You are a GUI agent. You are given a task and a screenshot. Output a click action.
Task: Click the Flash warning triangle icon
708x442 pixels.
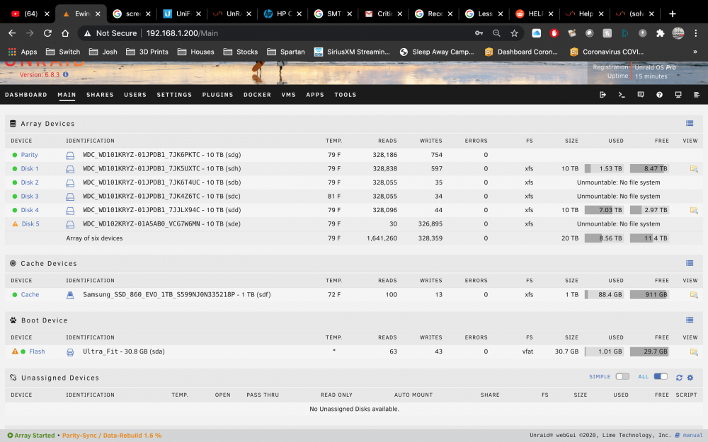click(15, 351)
